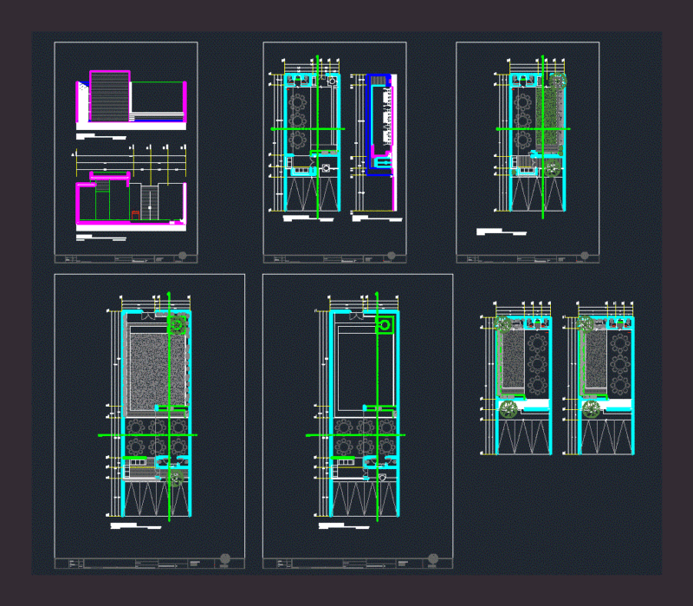Pick the horizontal green section line on gravel plan
The width and height of the screenshot is (693, 606).
(147, 435)
